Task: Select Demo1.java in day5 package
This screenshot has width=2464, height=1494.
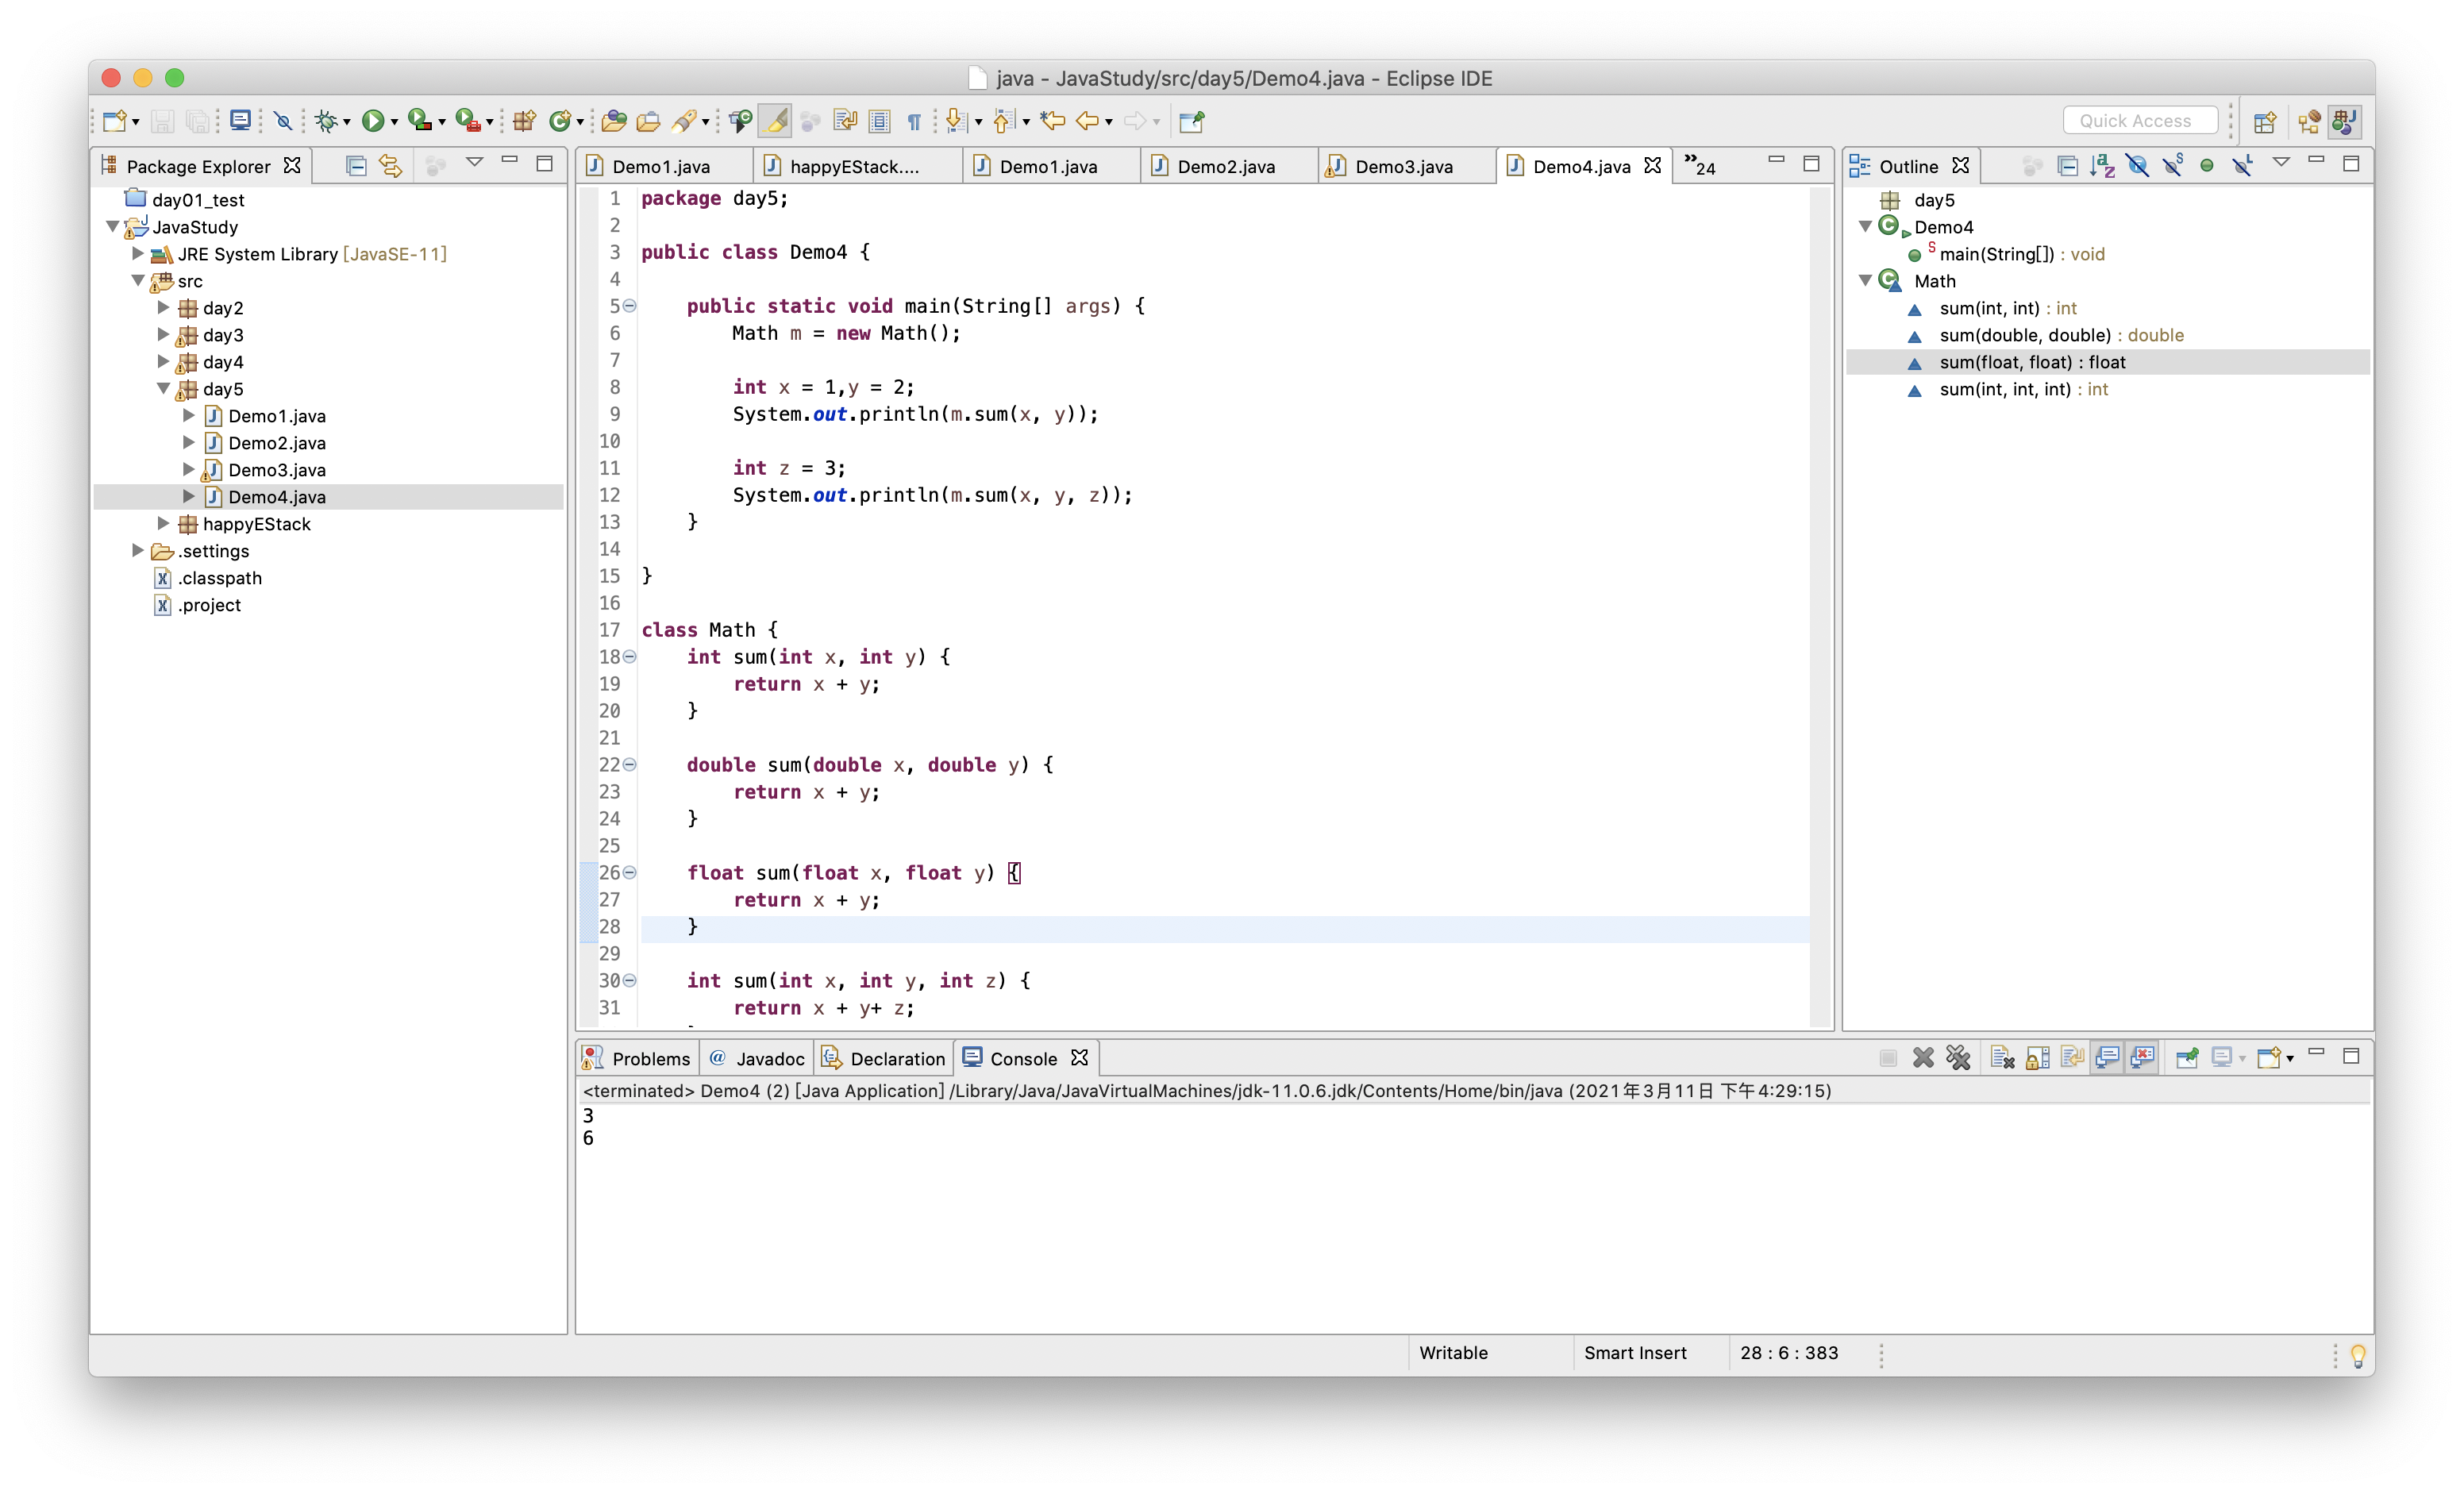Action: click(x=276, y=416)
